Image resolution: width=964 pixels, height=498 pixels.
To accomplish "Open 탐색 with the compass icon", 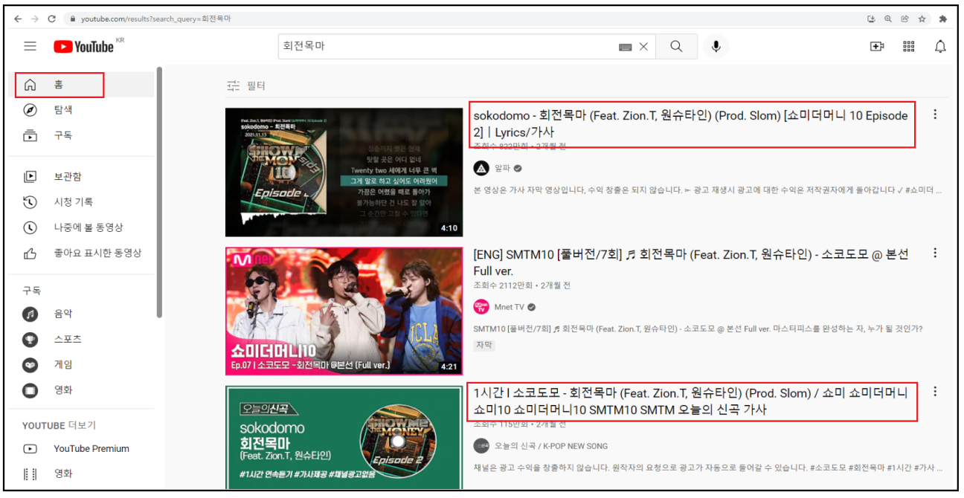I will [x=30, y=109].
